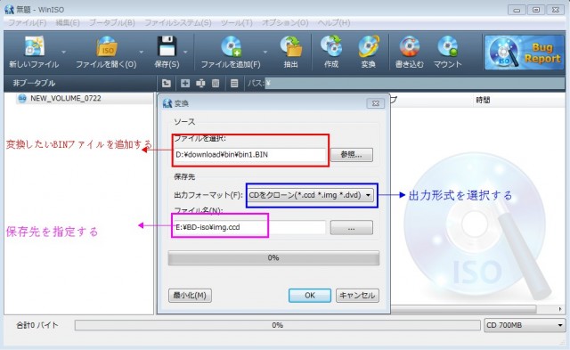This screenshot has width=570, height=350.
Task: Click OK in the 変換 dialog
Action: [310, 295]
